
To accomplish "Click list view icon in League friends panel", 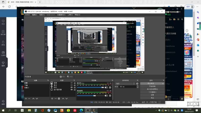I will click(x=178, y=19).
